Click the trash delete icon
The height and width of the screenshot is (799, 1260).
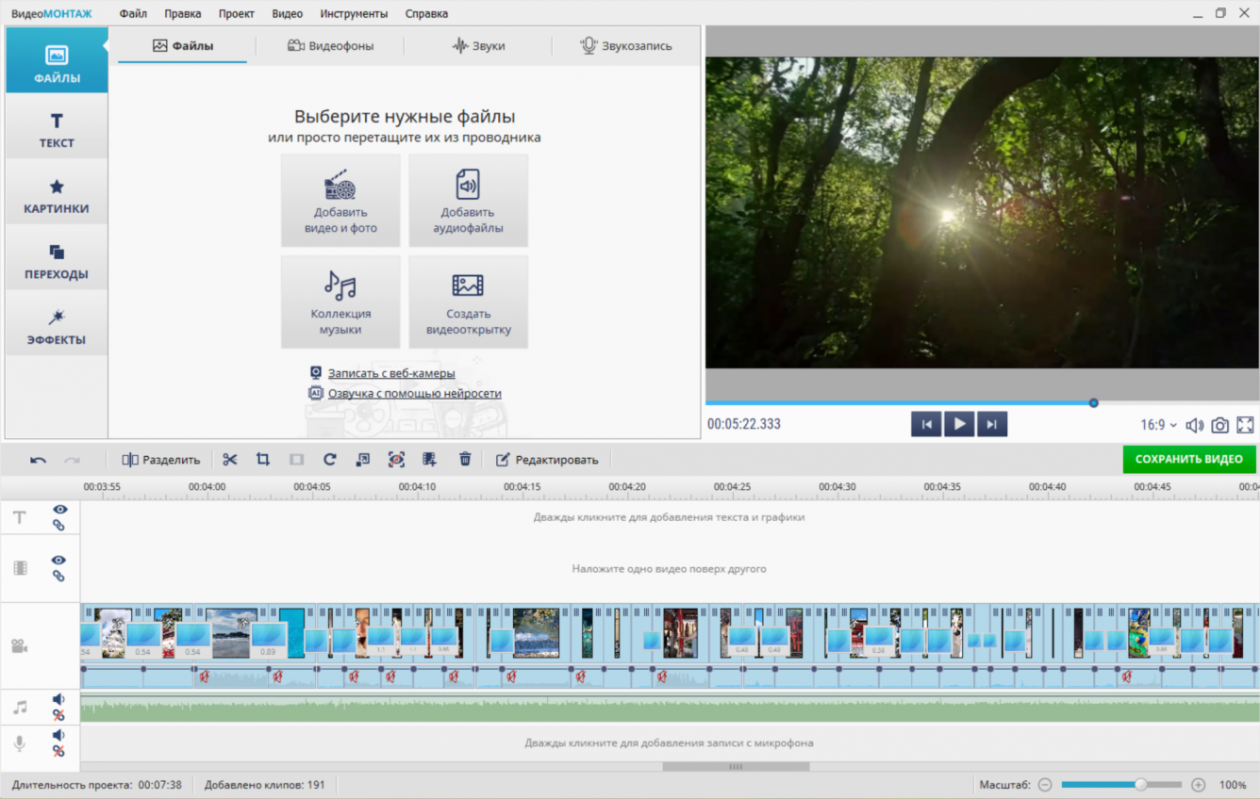click(x=465, y=460)
